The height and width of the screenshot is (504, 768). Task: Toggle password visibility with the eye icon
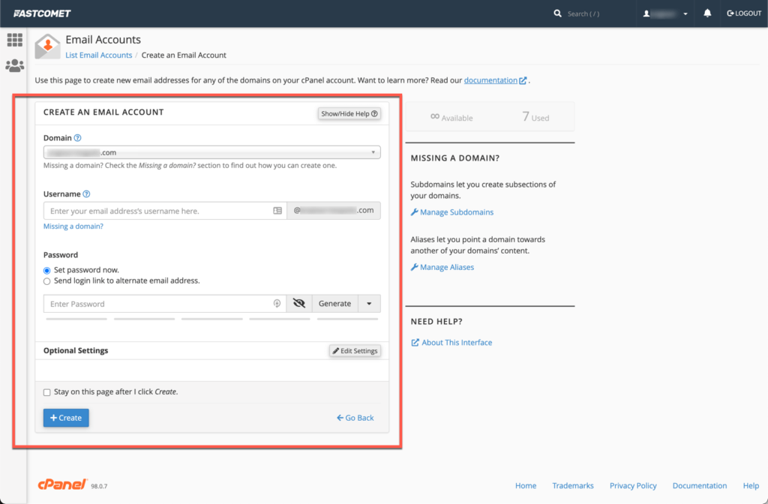pos(298,303)
